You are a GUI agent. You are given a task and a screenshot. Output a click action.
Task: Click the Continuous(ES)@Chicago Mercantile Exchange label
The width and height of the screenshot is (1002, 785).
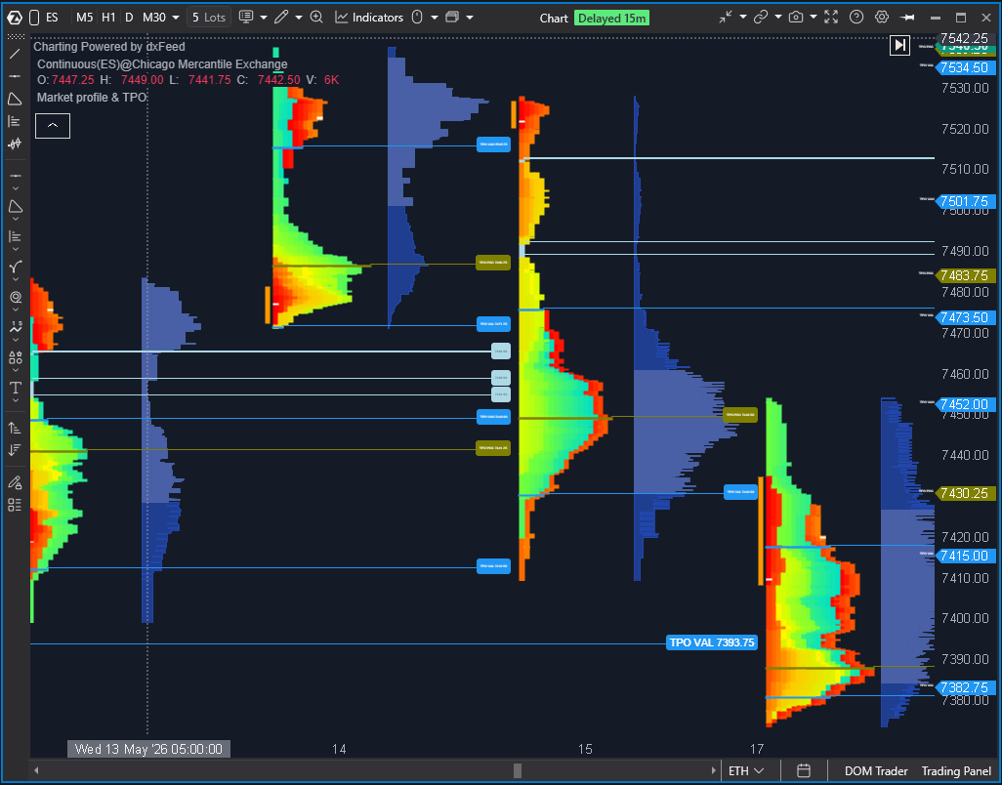click(x=162, y=63)
